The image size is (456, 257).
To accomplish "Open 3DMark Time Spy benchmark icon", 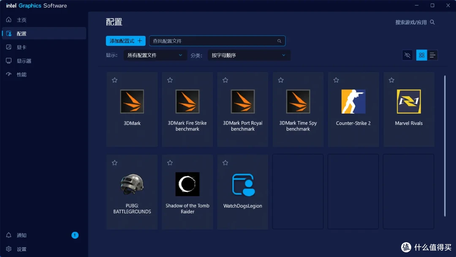I will 298,101.
